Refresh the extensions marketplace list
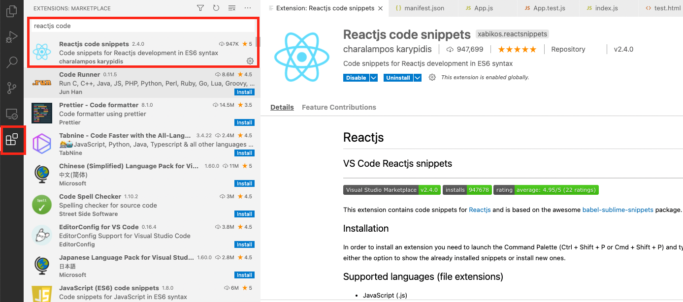 click(x=216, y=8)
